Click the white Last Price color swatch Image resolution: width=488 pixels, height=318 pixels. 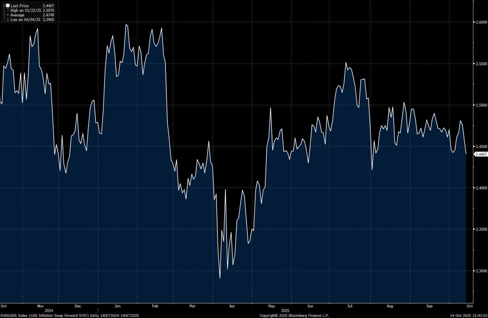(x=8, y=5)
